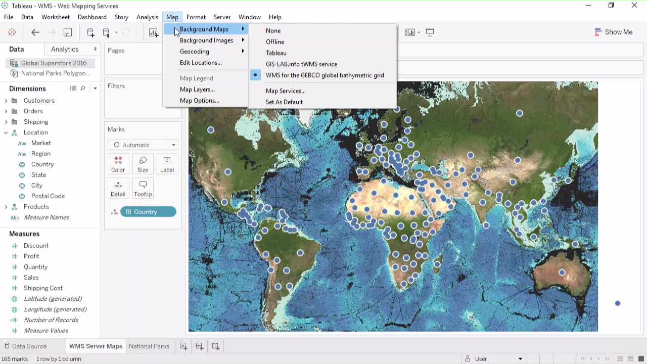Image resolution: width=647 pixels, height=364 pixels.
Task: Search fields using the Dimensions find icon
Action: point(83,88)
